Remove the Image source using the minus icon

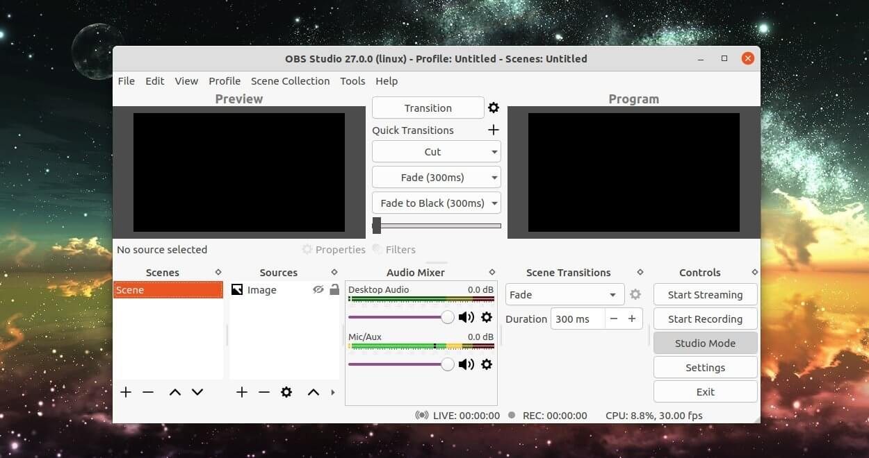click(x=264, y=392)
